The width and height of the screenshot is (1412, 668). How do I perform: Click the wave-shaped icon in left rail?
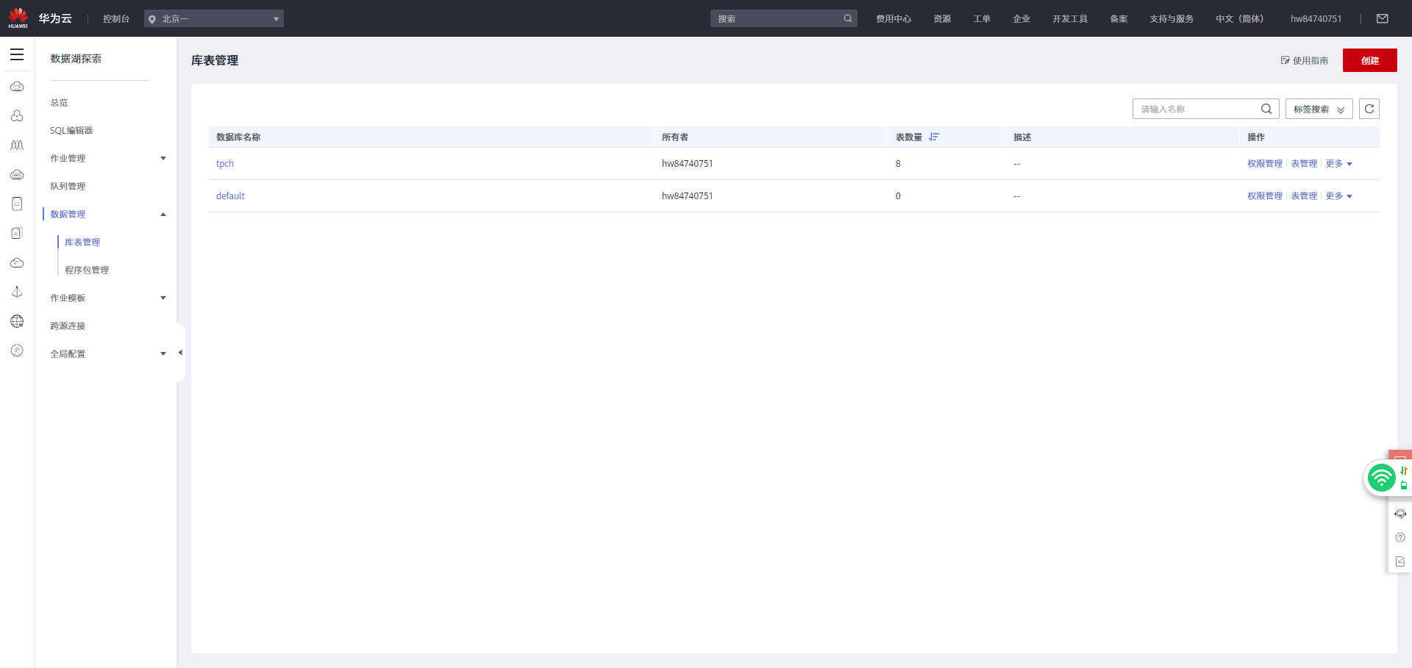pos(17,146)
